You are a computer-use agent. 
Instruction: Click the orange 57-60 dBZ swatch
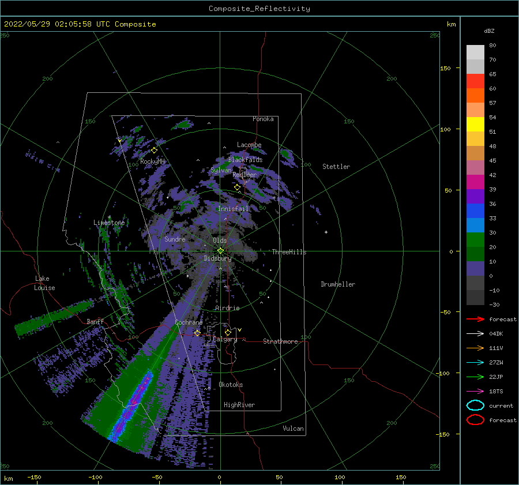[x=475, y=96]
